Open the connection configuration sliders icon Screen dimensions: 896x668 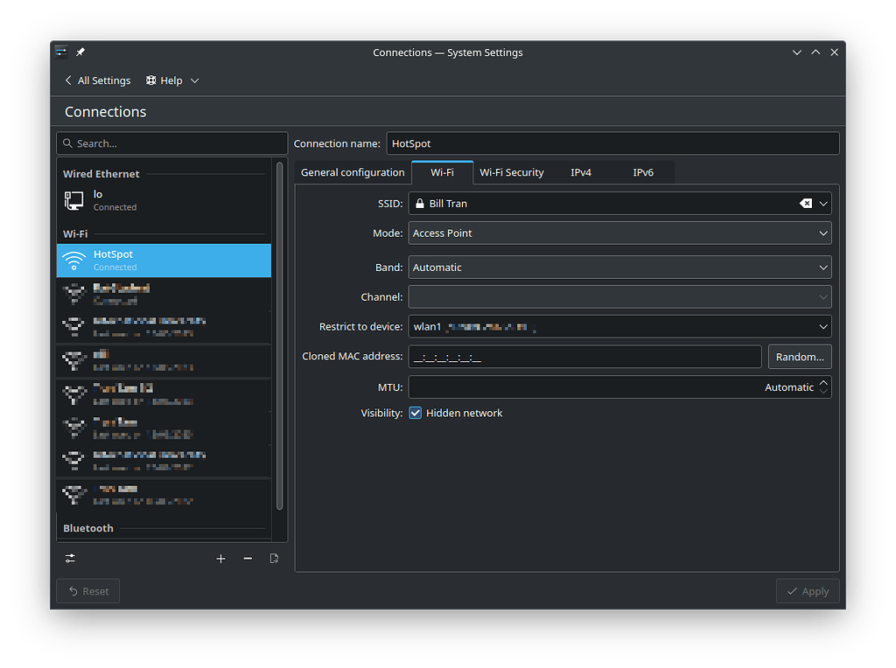70,559
